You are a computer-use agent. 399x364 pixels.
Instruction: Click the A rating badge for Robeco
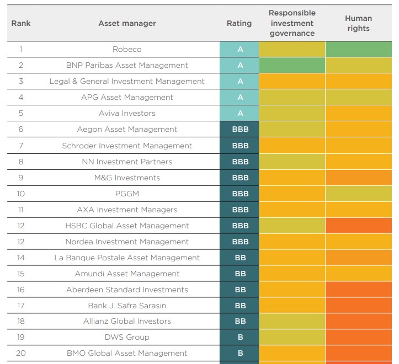pos(240,49)
